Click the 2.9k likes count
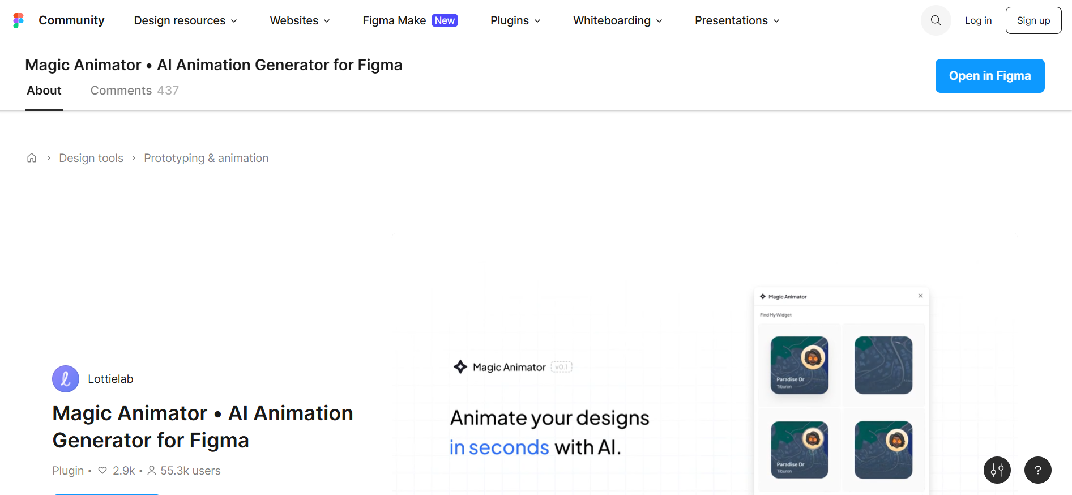The height and width of the screenshot is (495, 1072). pos(124,471)
